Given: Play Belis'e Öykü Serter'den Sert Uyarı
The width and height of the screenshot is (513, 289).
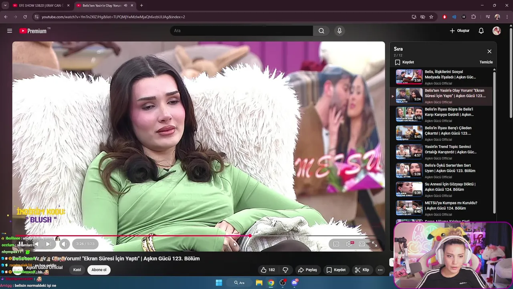Looking at the screenshot, I should (442, 171).
